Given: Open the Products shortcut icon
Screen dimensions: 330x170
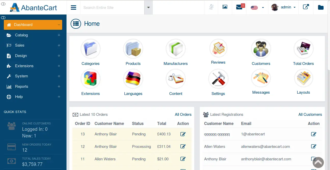Looking at the screenshot, I should pyautogui.click(x=133, y=49).
